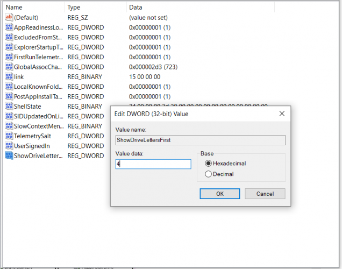Click REG_SZ type of (Default)

pyautogui.click(x=77, y=18)
